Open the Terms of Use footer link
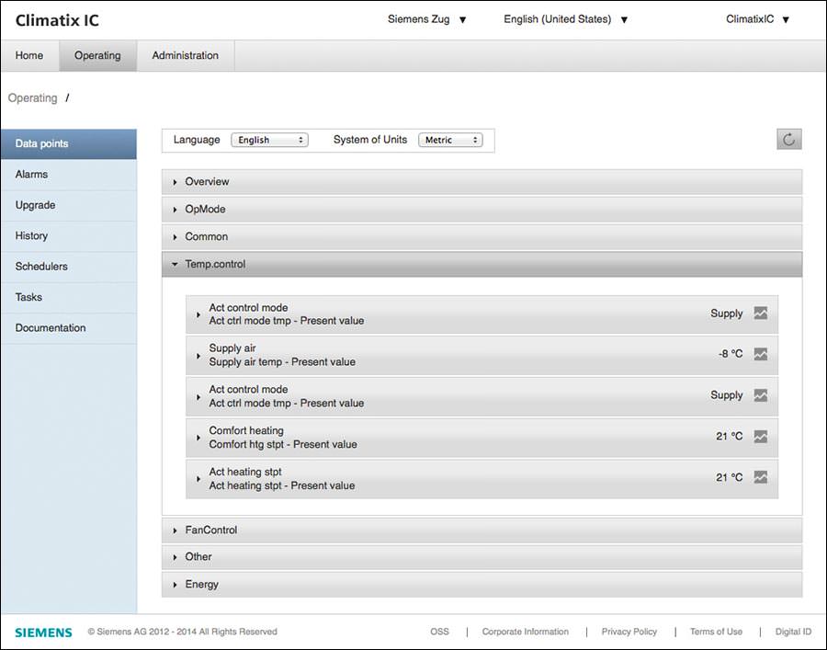 click(716, 632)
